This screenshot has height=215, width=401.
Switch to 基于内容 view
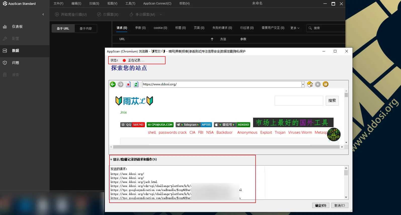[86, 29]
